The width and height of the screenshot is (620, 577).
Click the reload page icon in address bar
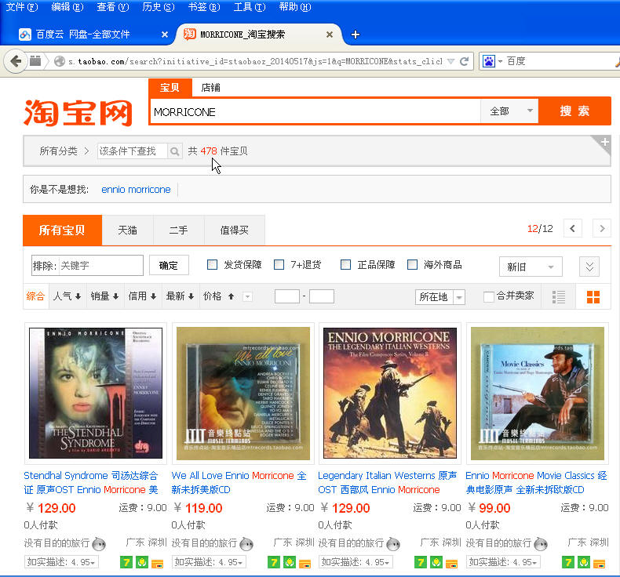[x=464, y=61]
